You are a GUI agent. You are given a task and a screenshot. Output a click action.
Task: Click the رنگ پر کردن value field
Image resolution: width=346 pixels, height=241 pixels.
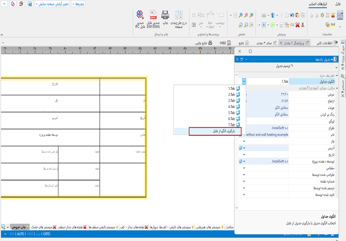coord(265,114)
